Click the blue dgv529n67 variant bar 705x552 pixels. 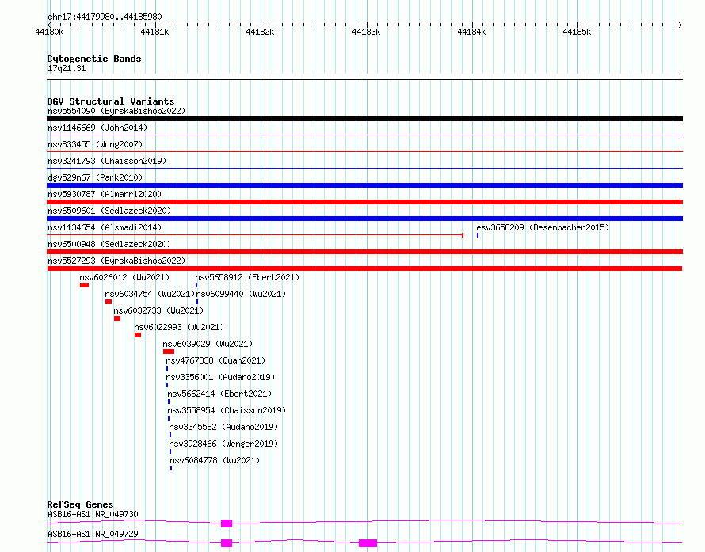point(364,185)
